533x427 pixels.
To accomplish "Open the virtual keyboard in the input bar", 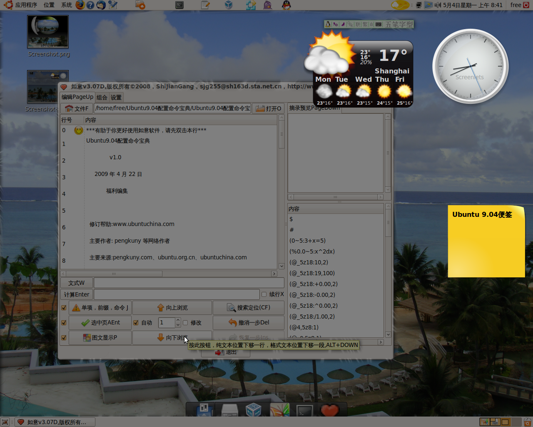I will click(x=379, y=24).
